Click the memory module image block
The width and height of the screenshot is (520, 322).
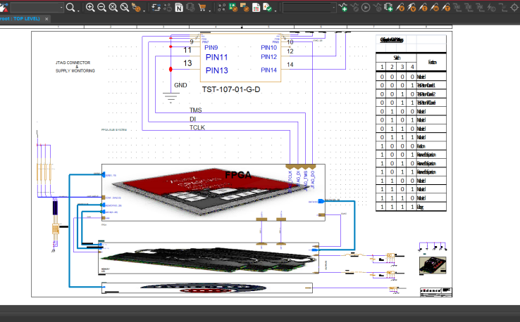coord(209,259)
